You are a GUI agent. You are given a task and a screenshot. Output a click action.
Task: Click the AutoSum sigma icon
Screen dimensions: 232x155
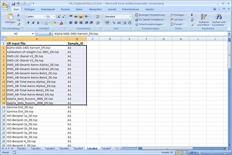pyautogui.click(x=192, y=15)
